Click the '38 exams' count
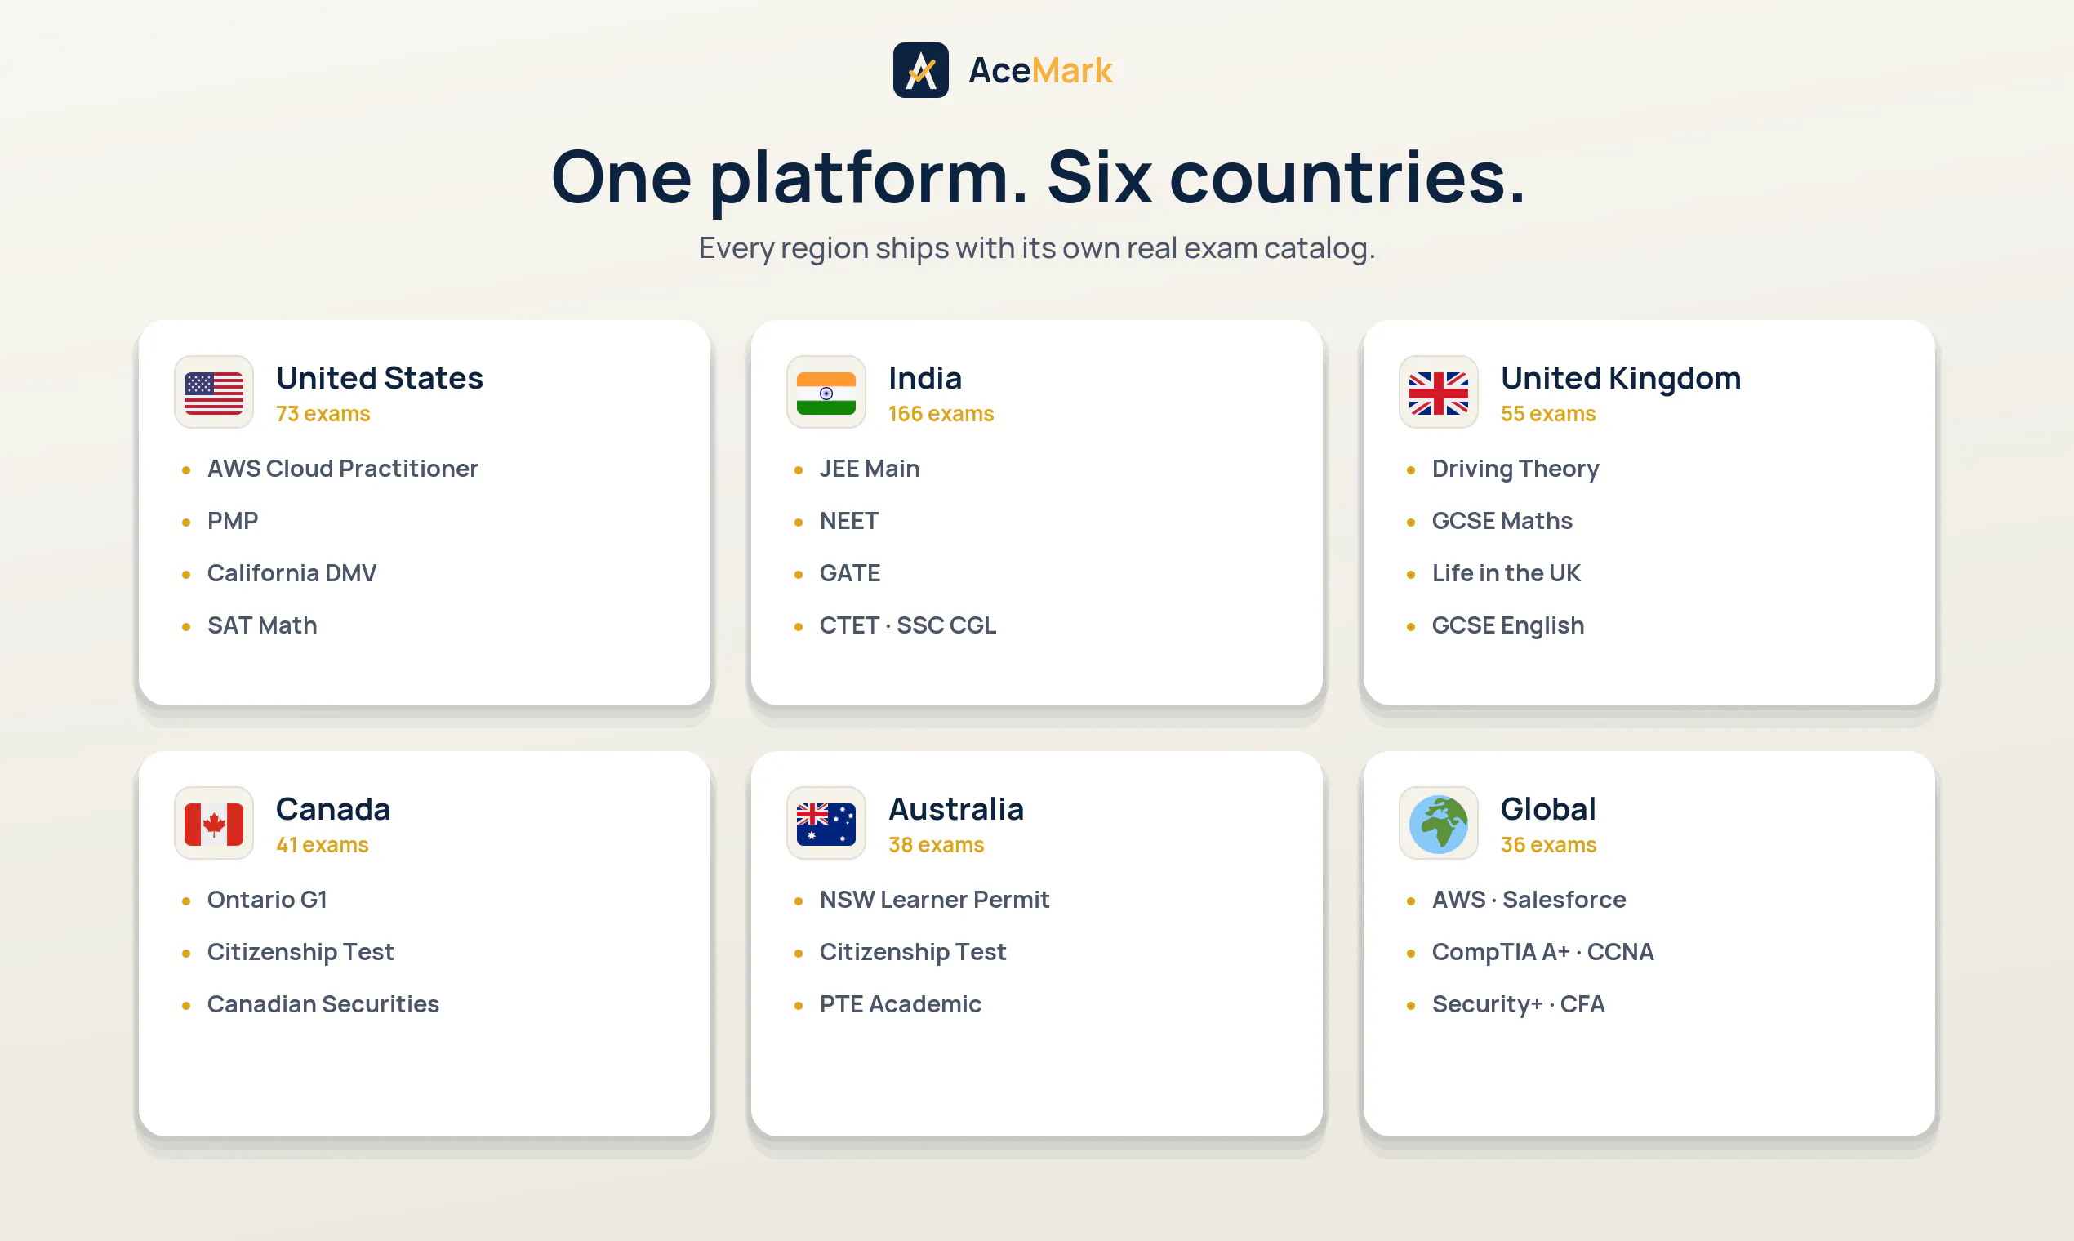2074x1241 pixels. [x=936, y=845]
